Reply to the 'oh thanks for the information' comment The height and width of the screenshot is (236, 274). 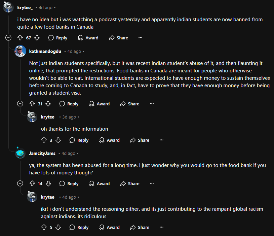[79, 140]
